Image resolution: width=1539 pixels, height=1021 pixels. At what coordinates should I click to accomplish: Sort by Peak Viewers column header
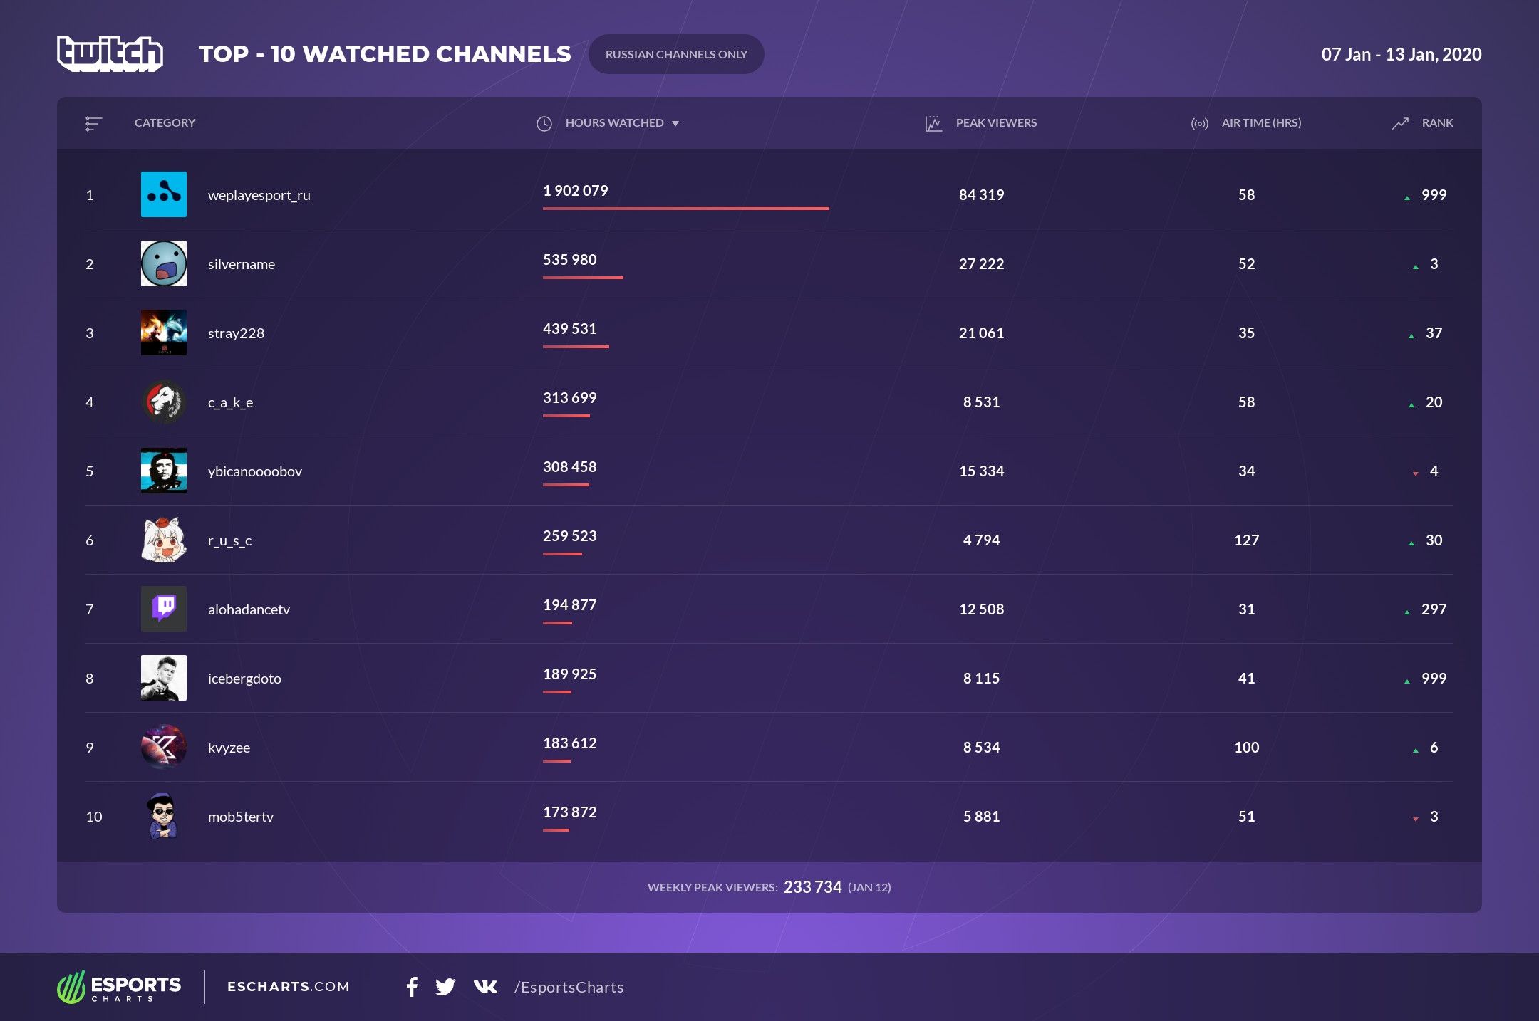pyautogui.click(x=996, y=123)
